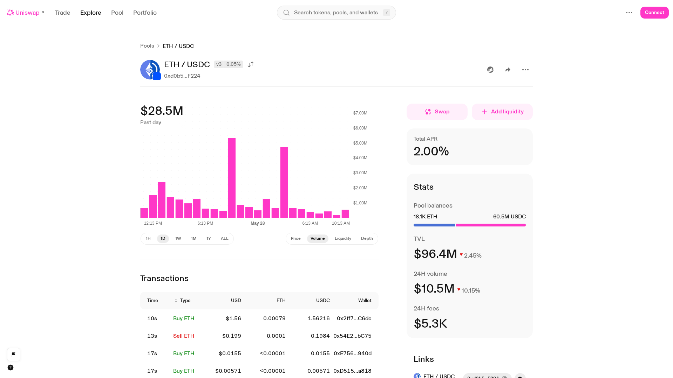Select the 1Y time range

pyautogui.click(x=209, y=239)
